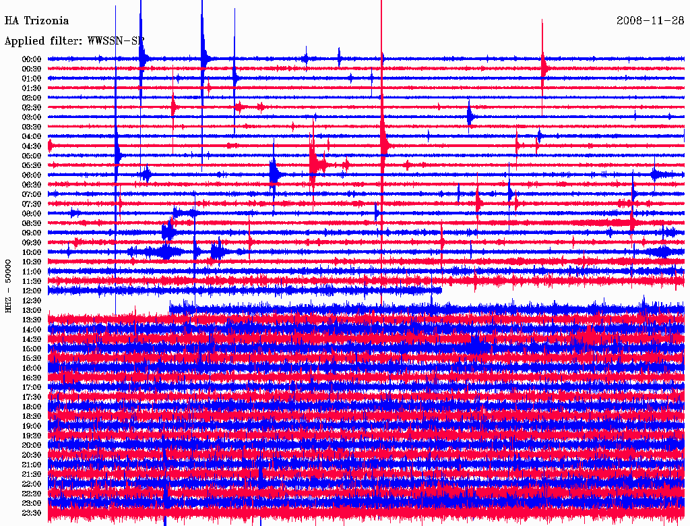Click the 'HA Trizonia' station title

tap(36, 21)
